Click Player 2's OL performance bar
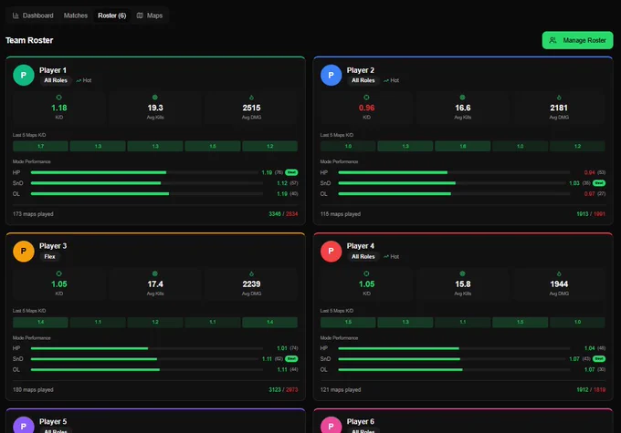 (454, 194)
